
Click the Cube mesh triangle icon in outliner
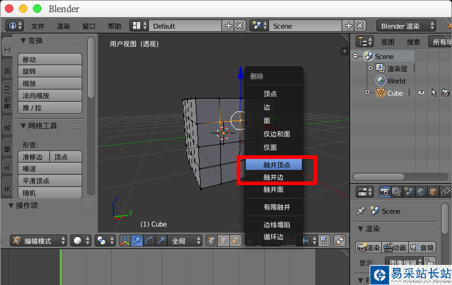click(x=381, y=93)
